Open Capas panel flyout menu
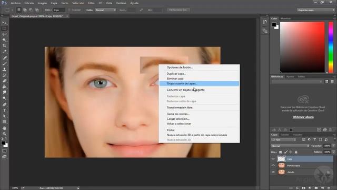337x190 pixels. (334, 135)
